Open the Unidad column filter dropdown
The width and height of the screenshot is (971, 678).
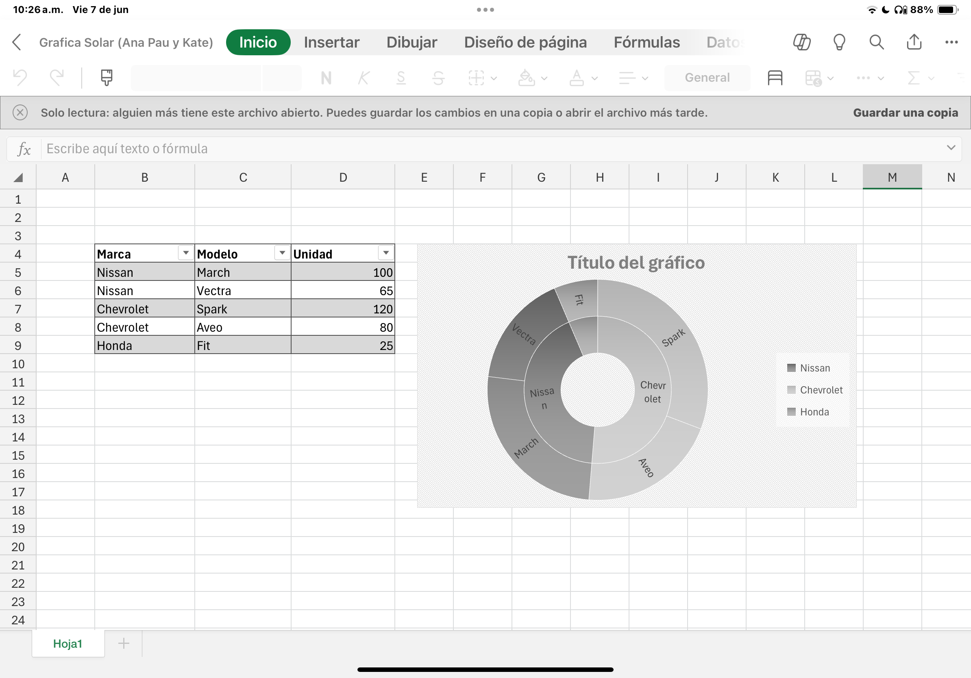tap(386, 253)
